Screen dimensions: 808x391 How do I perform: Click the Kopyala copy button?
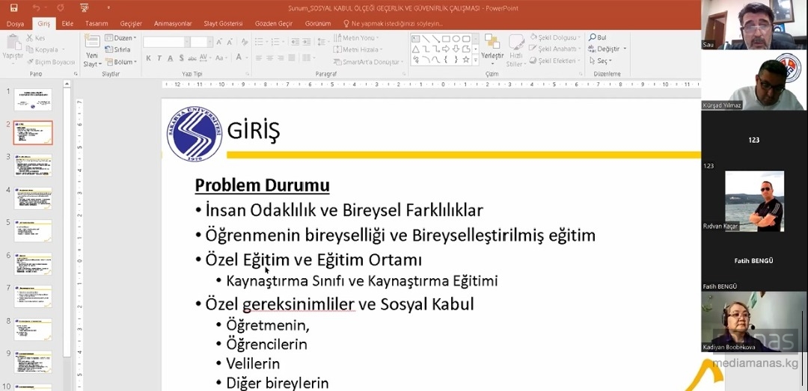(x=46, y=50)
